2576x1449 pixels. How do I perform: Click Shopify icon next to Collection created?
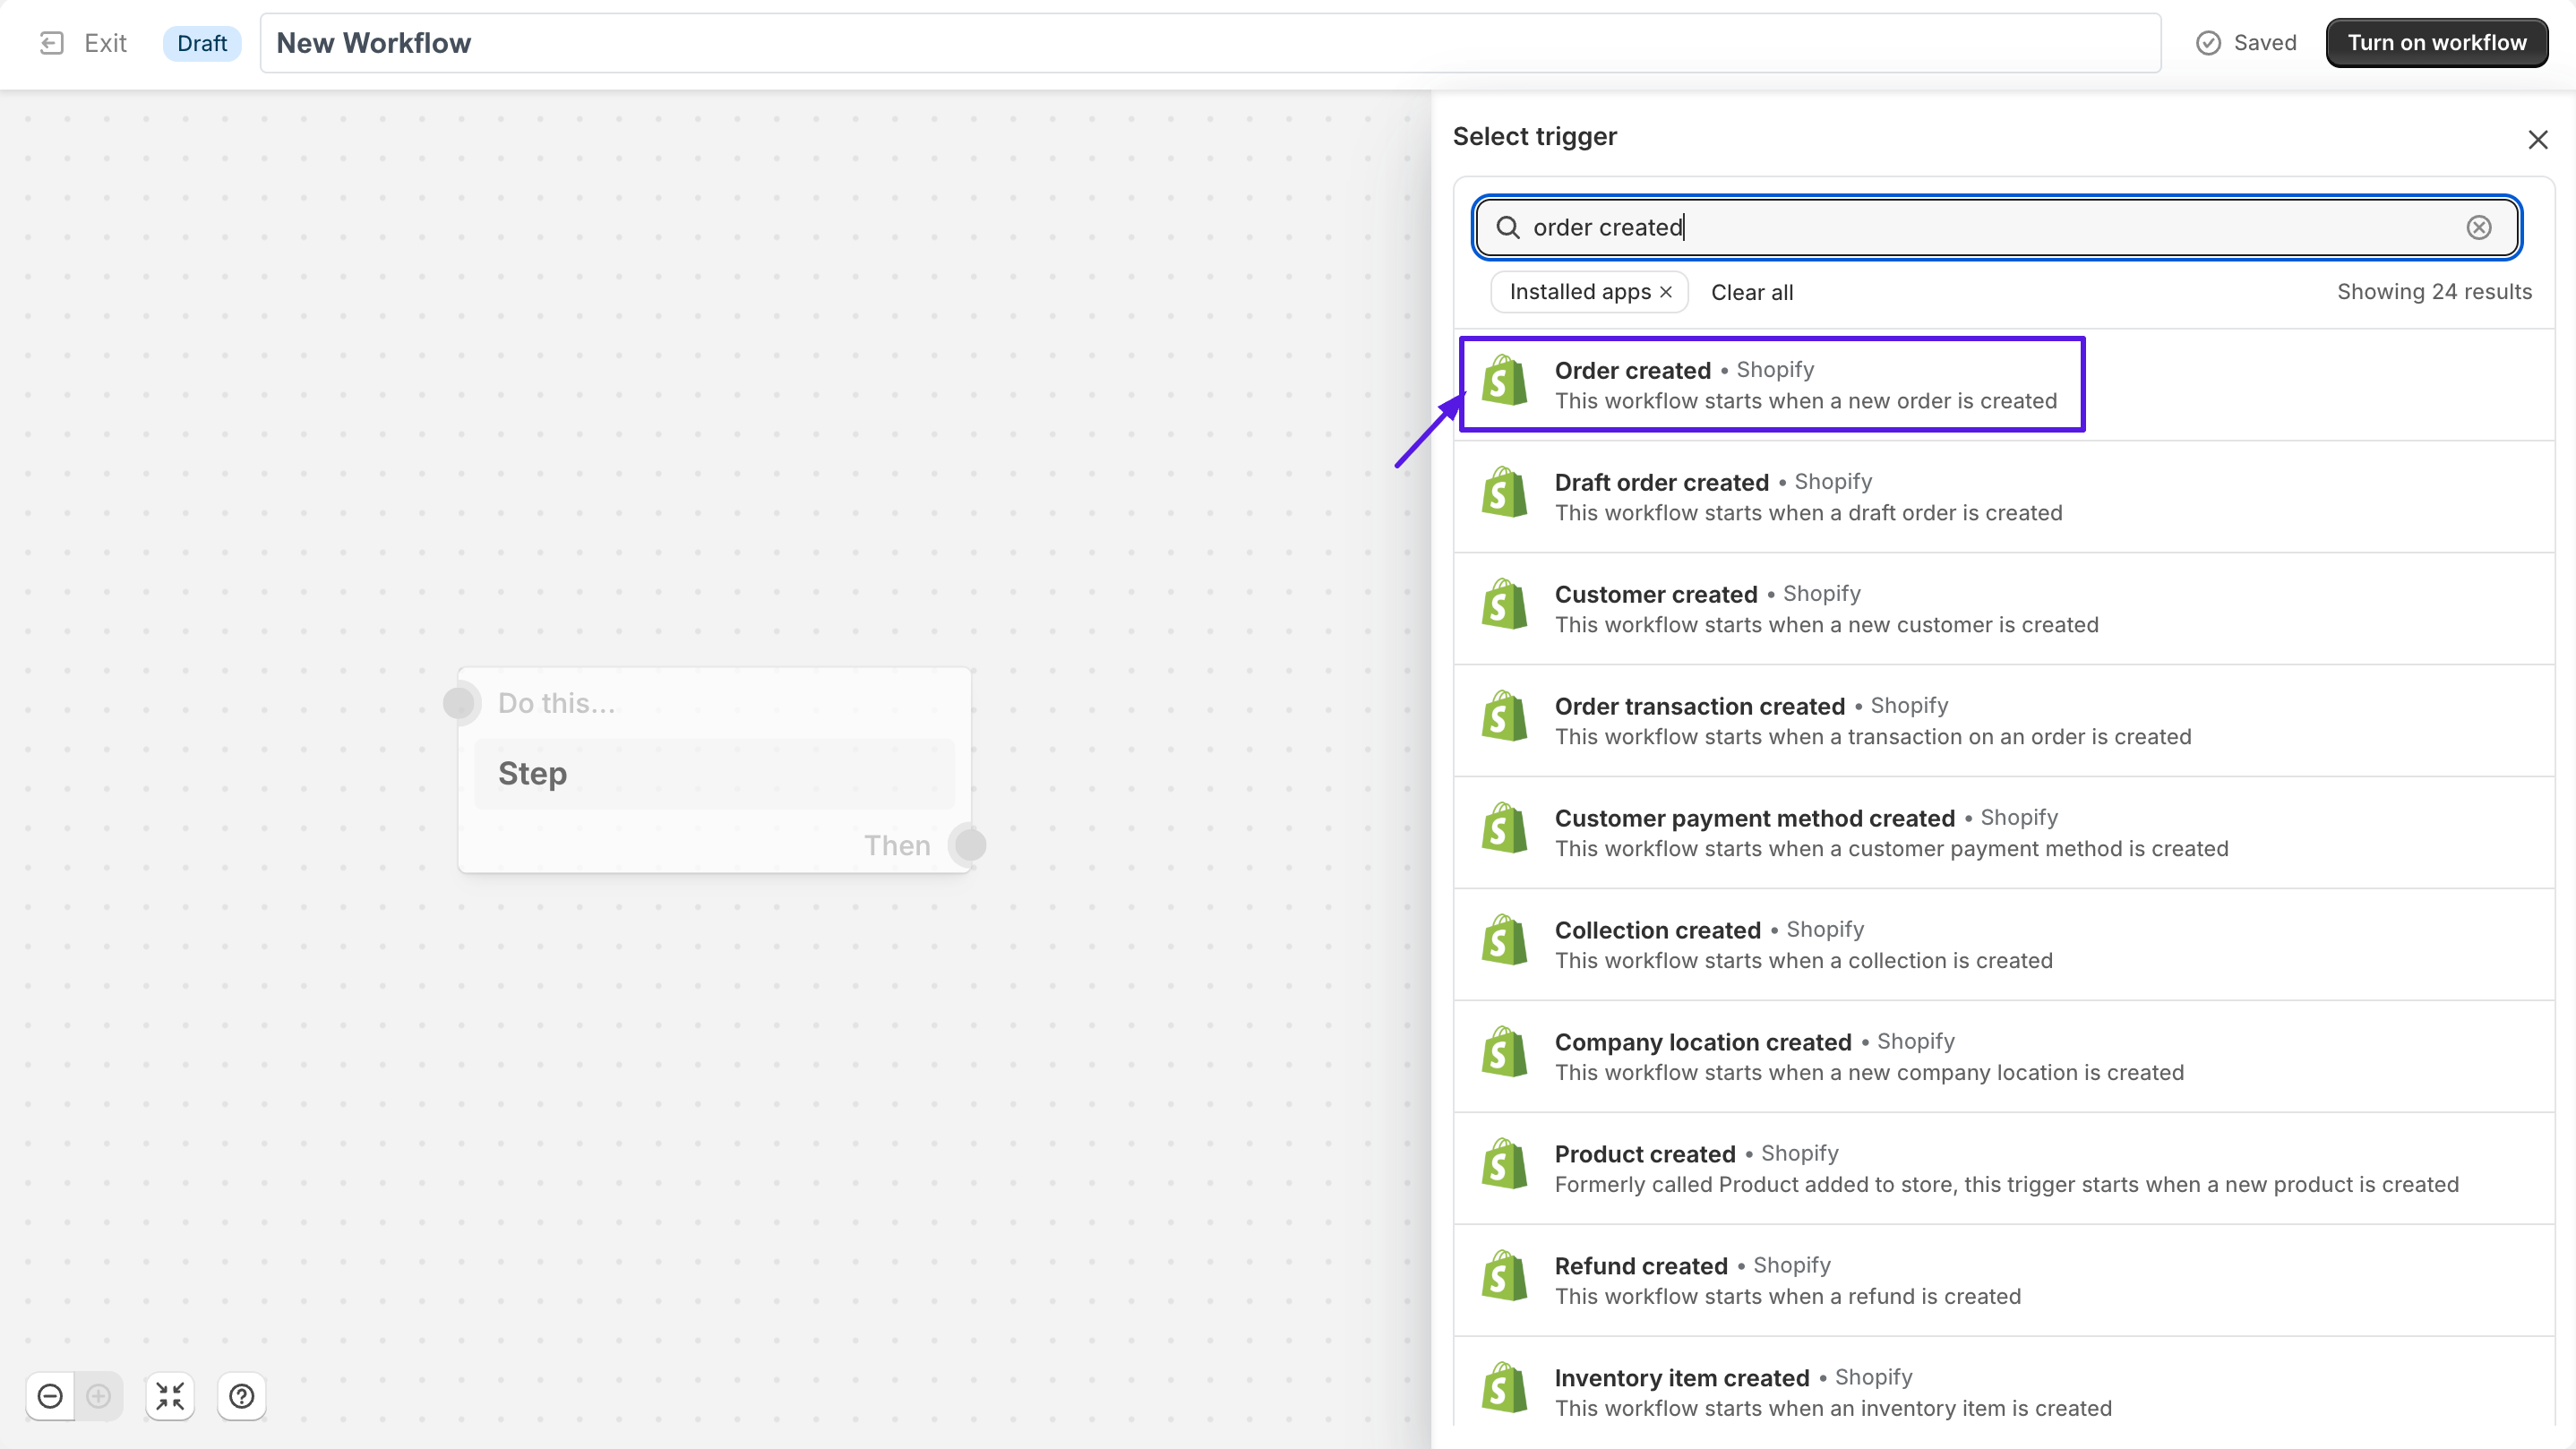click(x=1505, y=941)
